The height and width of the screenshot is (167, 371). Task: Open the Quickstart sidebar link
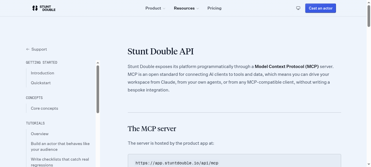[41, 83]
